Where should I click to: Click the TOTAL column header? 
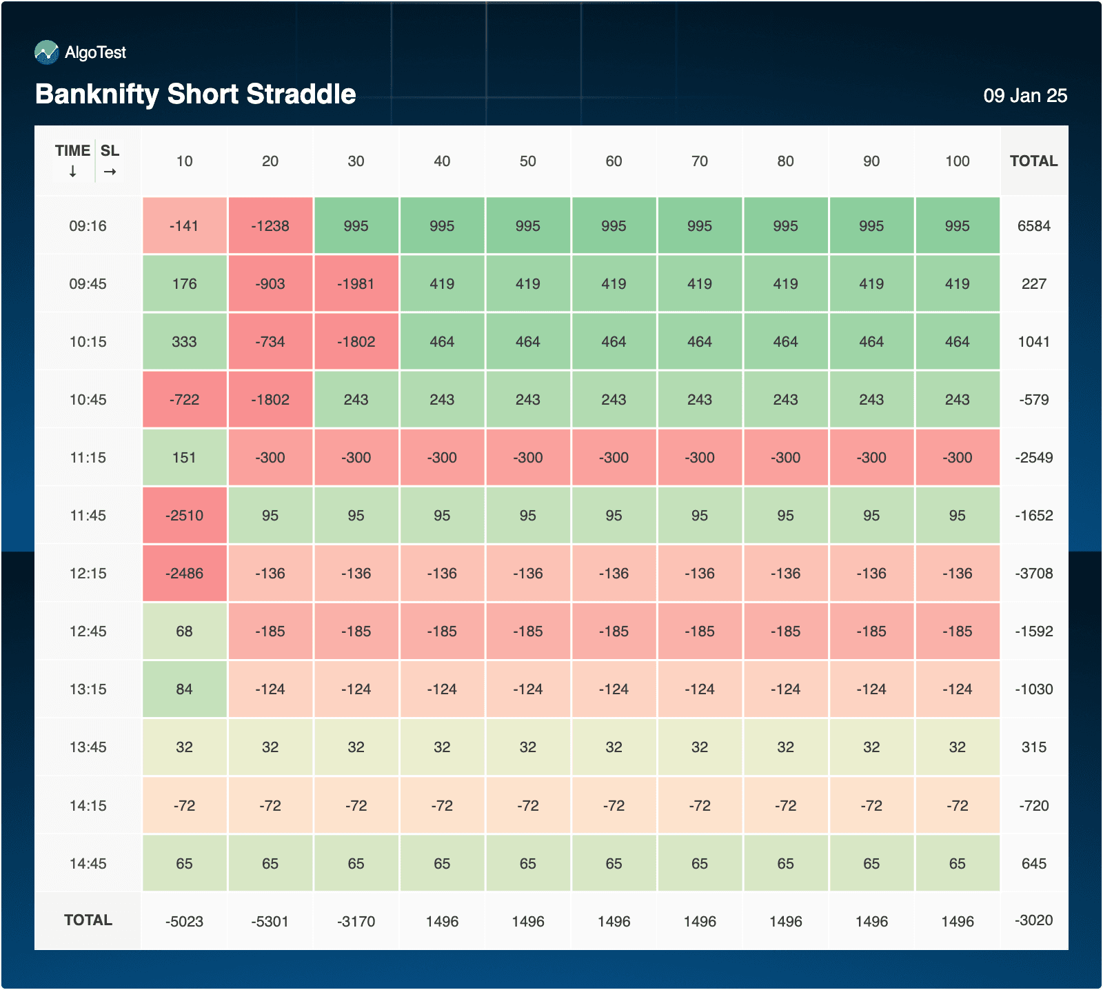pyautogui.click(x=1033, y=161)
